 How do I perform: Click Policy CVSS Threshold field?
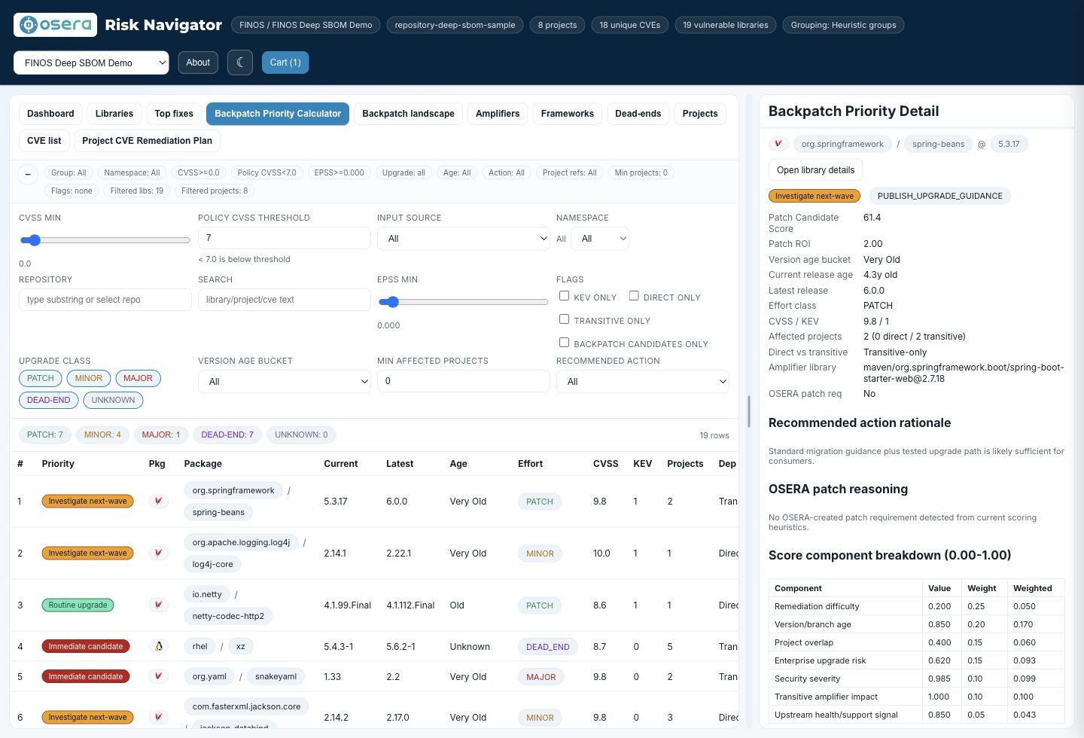click(285, 238)
